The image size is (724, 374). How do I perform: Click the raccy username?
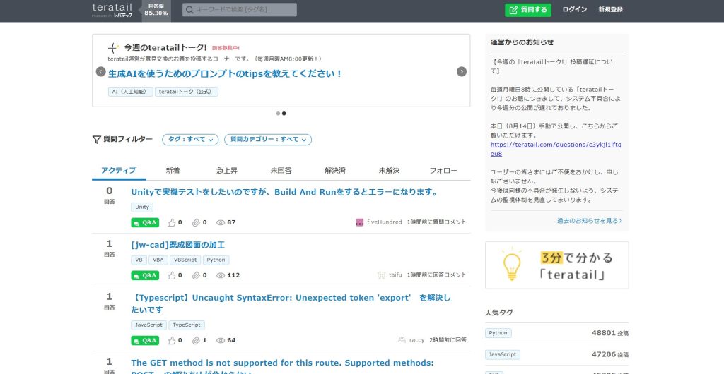pos(417,340)
